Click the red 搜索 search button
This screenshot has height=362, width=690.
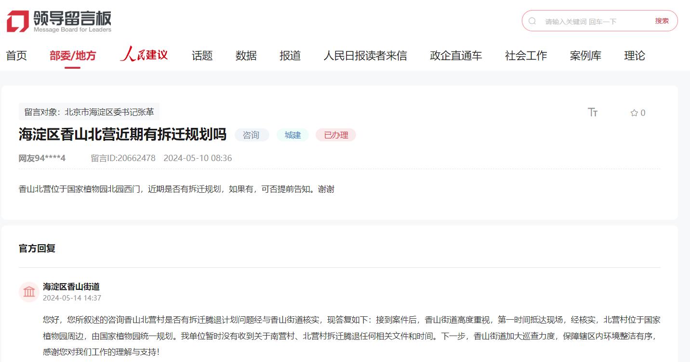pos(662,21)
